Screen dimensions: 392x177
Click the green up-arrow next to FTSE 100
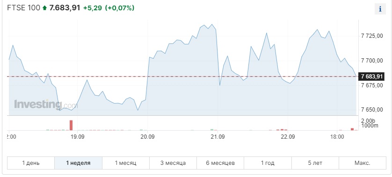(x=45, y=8)
